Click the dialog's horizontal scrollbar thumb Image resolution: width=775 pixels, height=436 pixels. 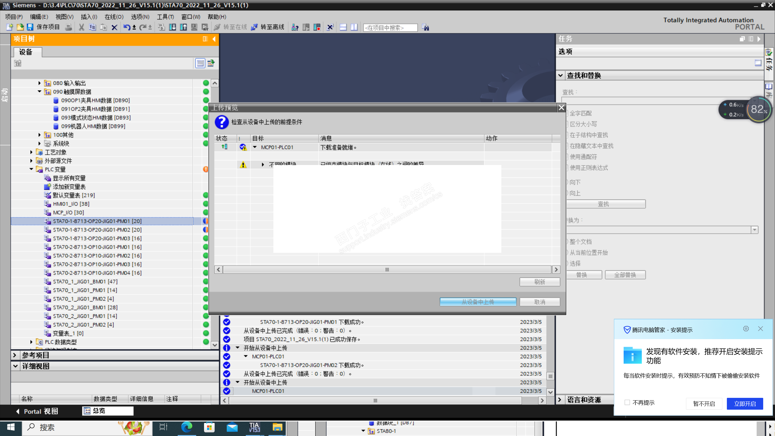387,269
